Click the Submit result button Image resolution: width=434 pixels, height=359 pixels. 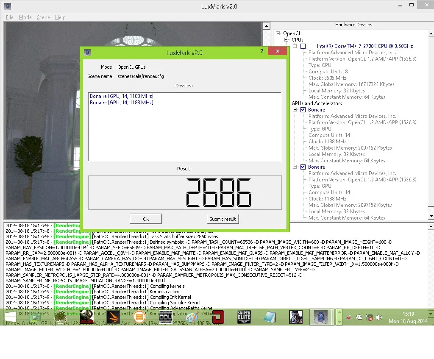click(223, 219)
